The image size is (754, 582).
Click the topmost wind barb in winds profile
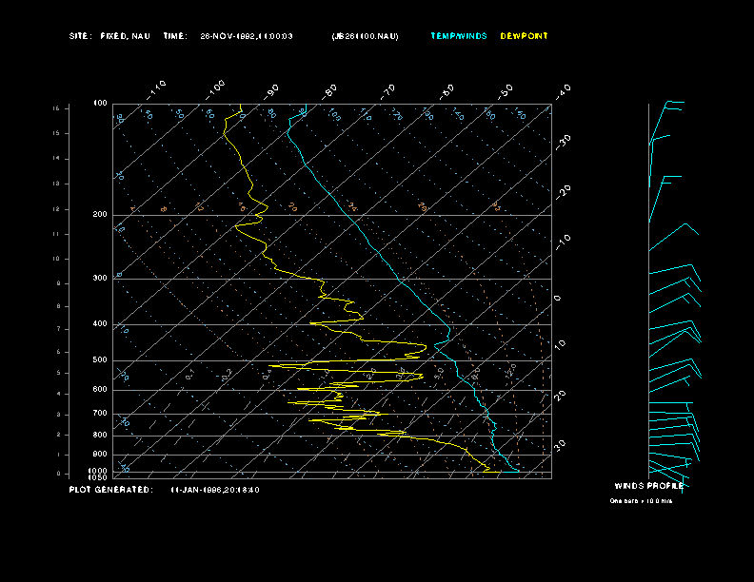coord(666,123)
